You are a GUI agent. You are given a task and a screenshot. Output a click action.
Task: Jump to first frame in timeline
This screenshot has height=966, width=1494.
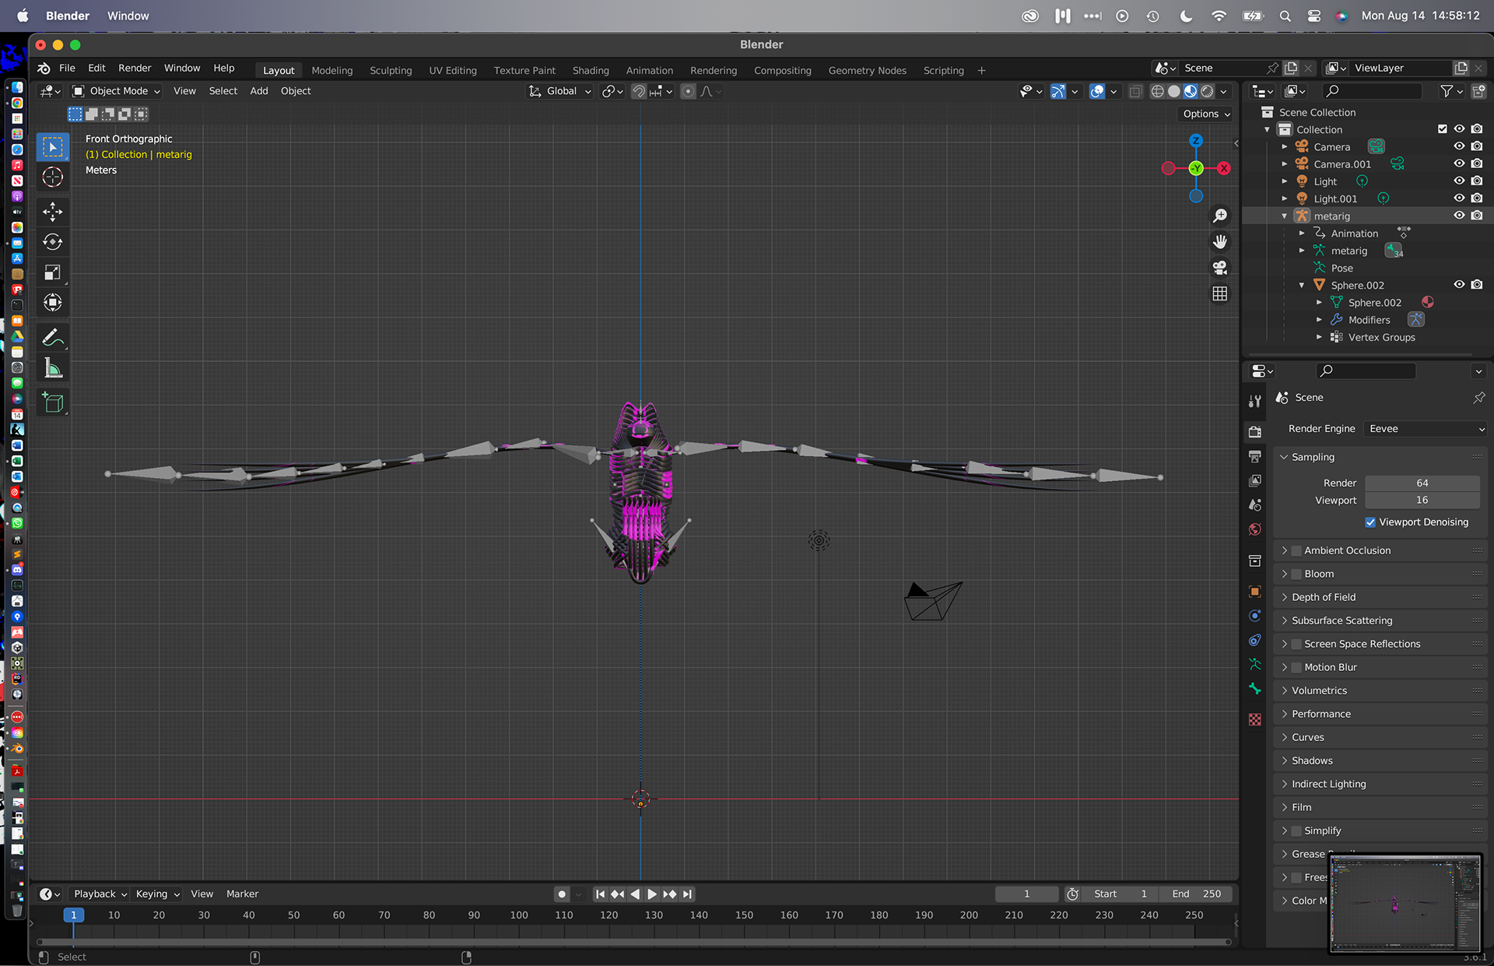click(x=600, y=894)
